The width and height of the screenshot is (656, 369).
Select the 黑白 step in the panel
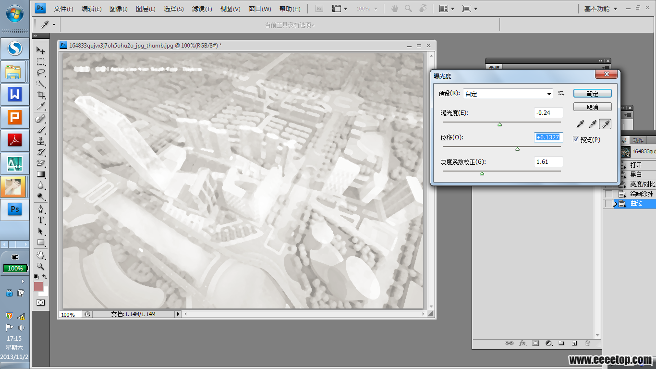635,174
